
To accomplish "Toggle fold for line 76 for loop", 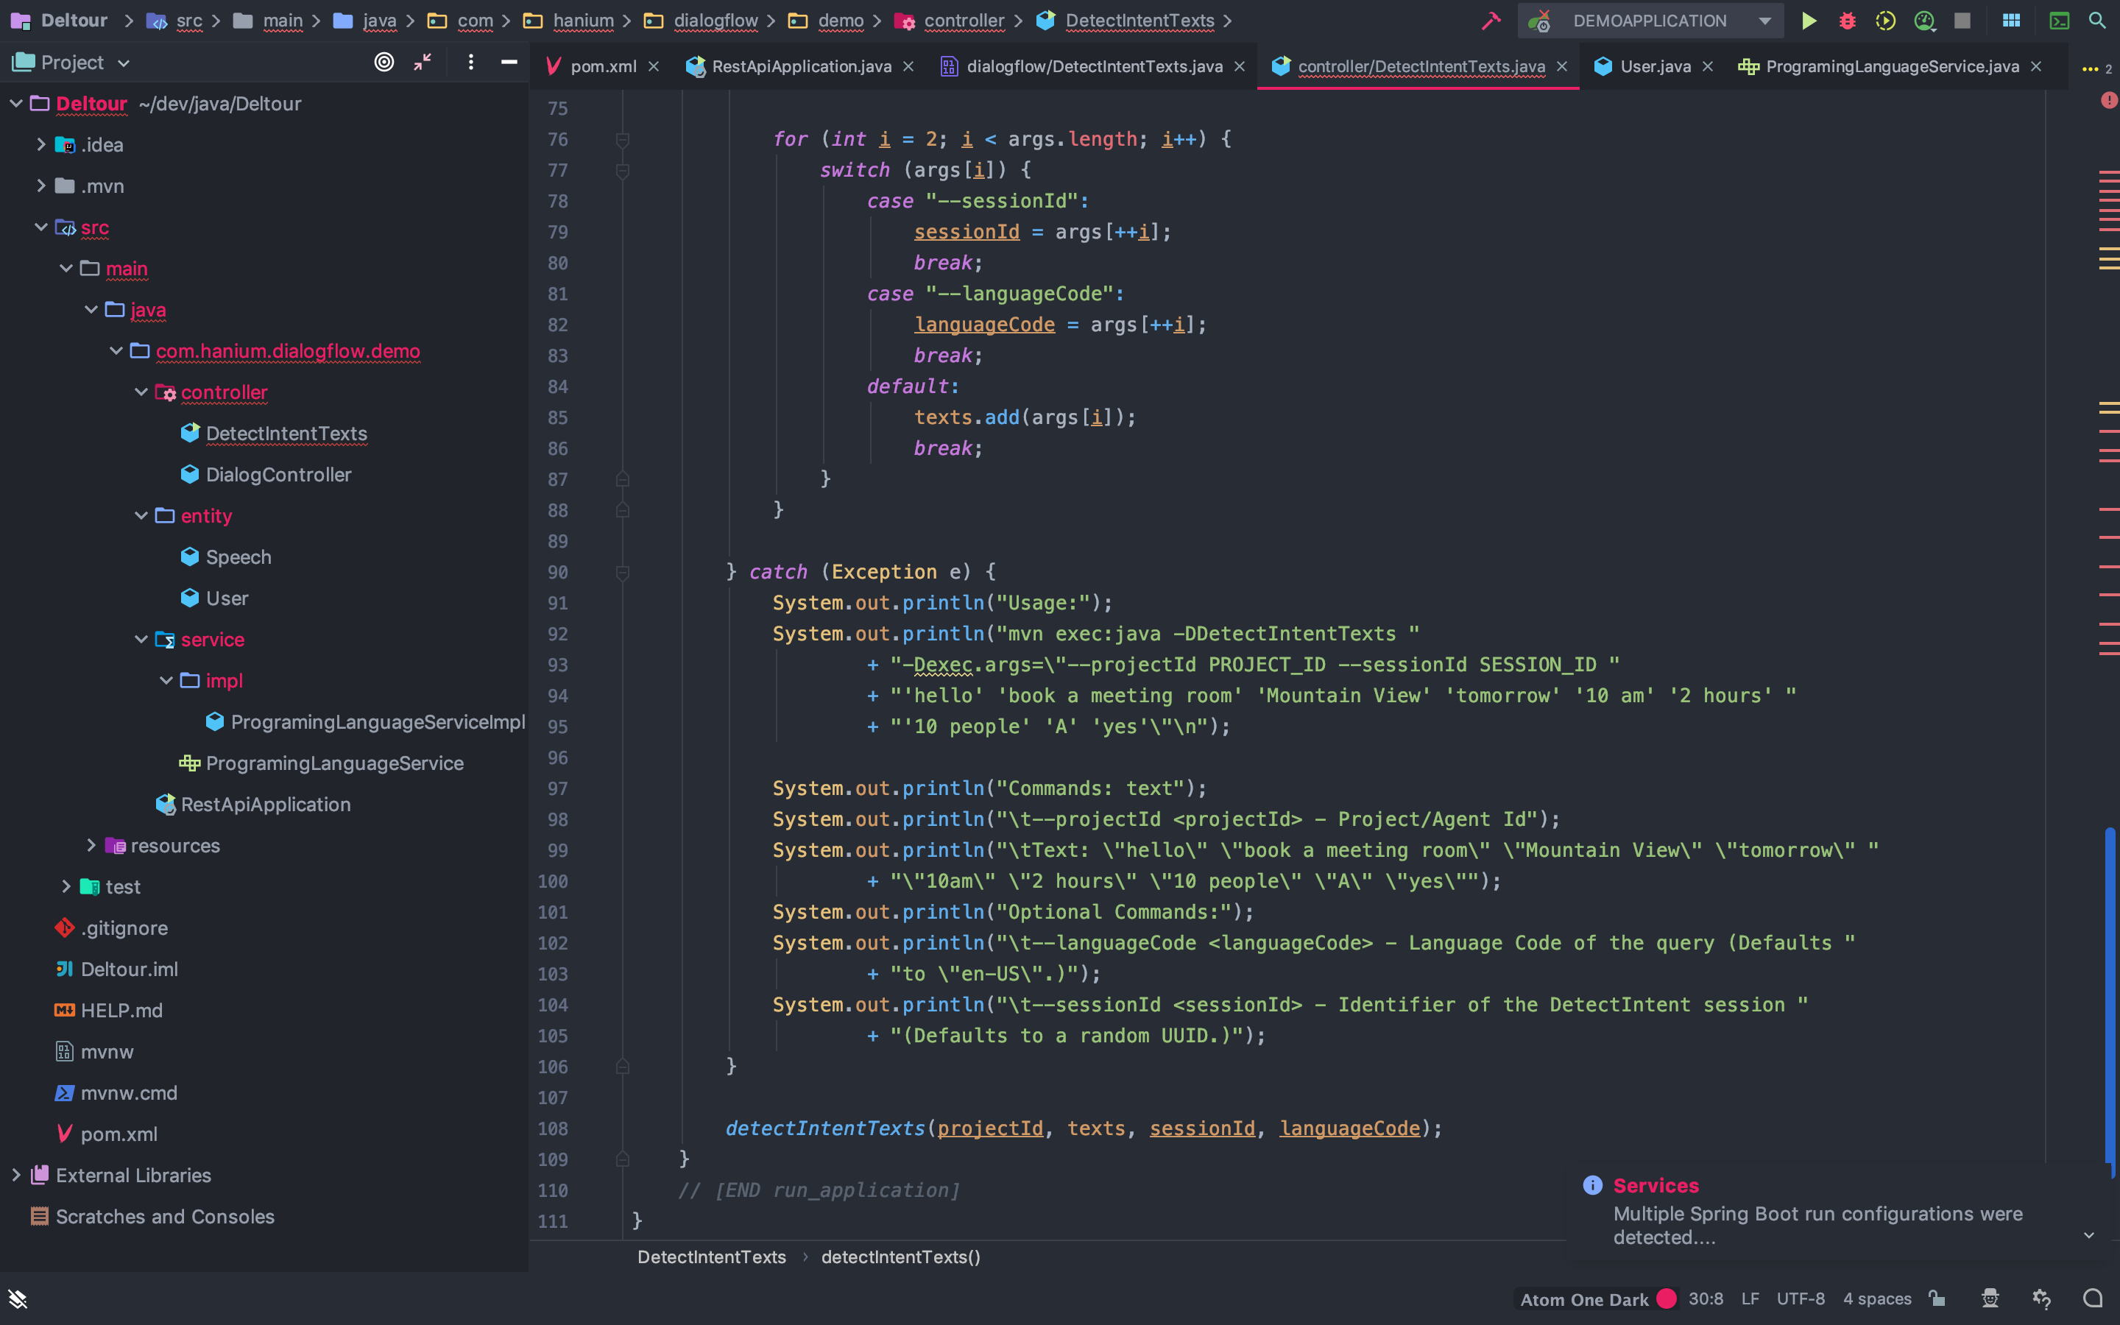I will pyautogui.click(x=622, y=139).
